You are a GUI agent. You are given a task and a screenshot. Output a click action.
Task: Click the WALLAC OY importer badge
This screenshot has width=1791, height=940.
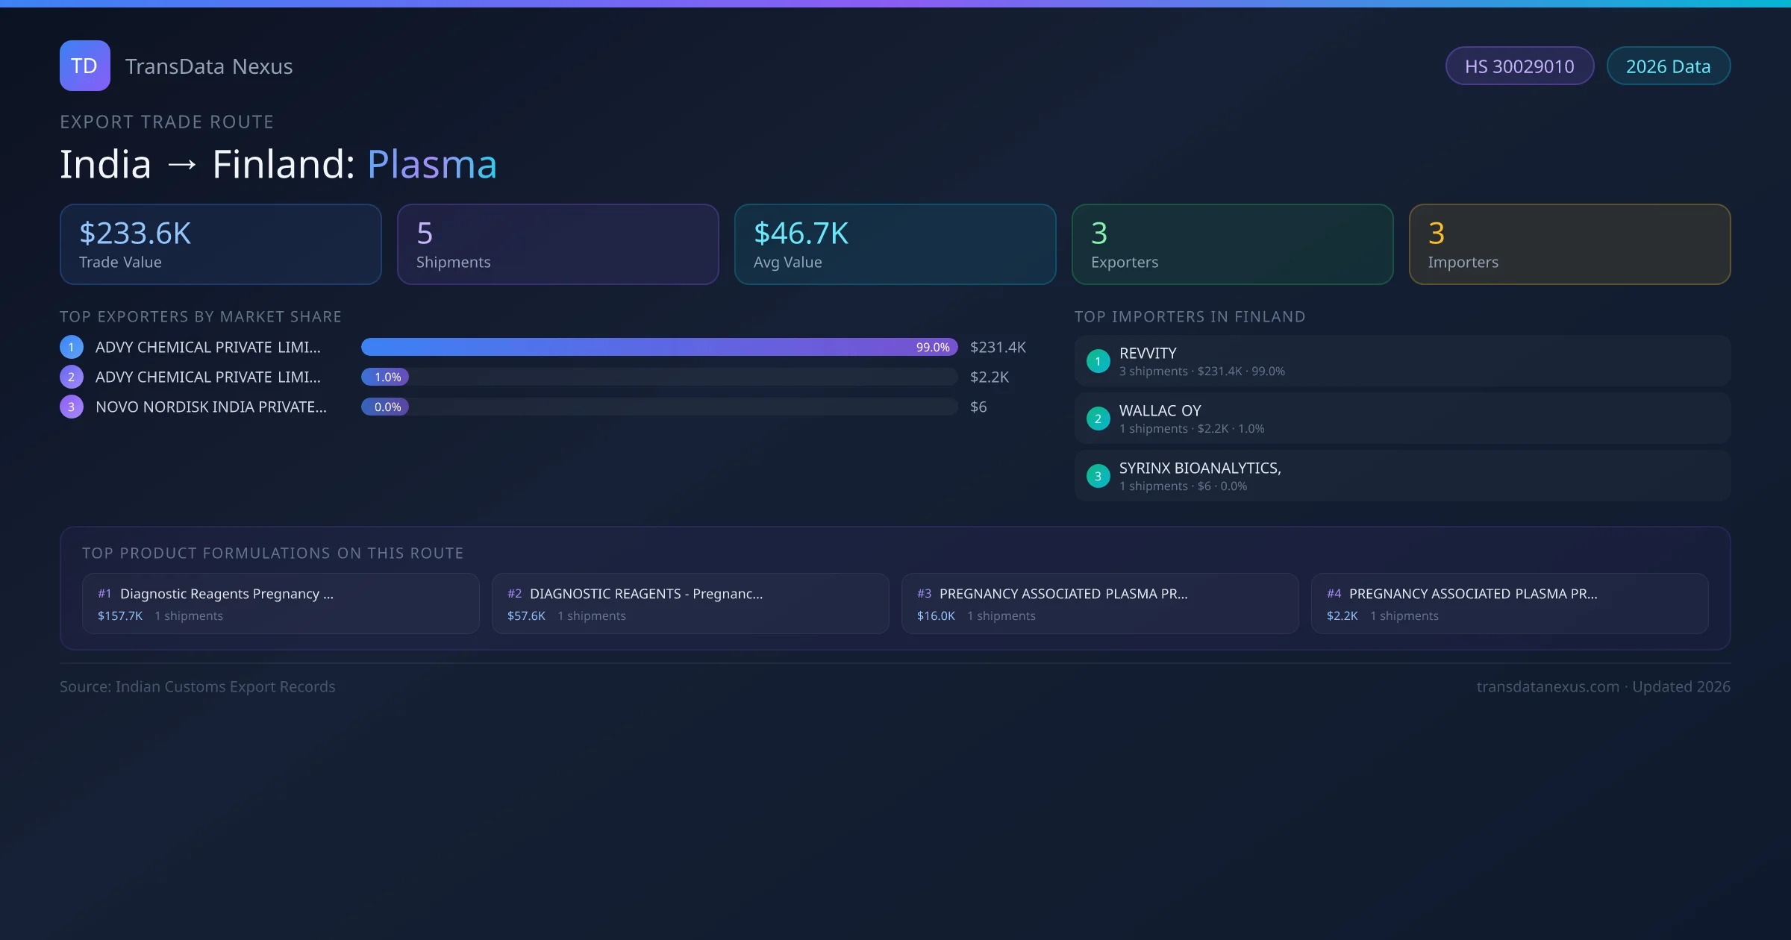click(x=1098, y=419)
